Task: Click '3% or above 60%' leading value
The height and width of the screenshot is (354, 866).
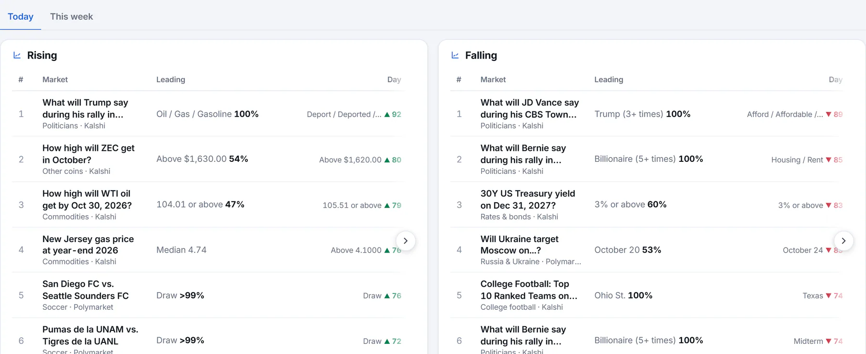Action: tap(630, 205)
